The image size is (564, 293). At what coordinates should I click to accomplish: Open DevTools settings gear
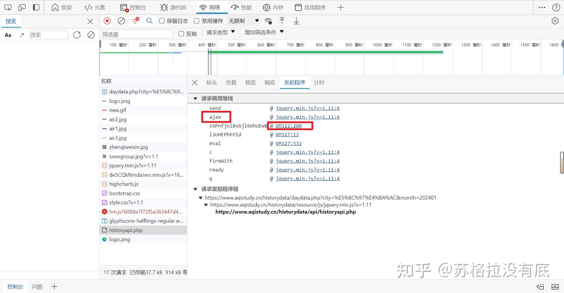(555, 21)
